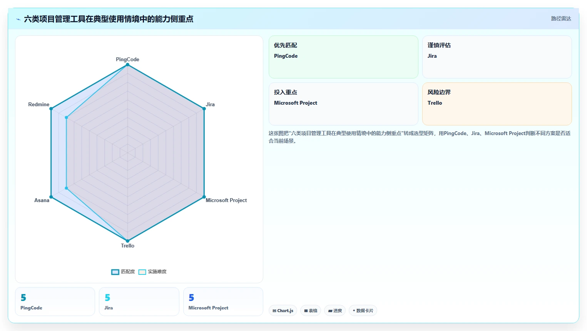Viewport: 587px width, 331px height.
Task: Click the Asana outer data point
Action: (51, 197)
